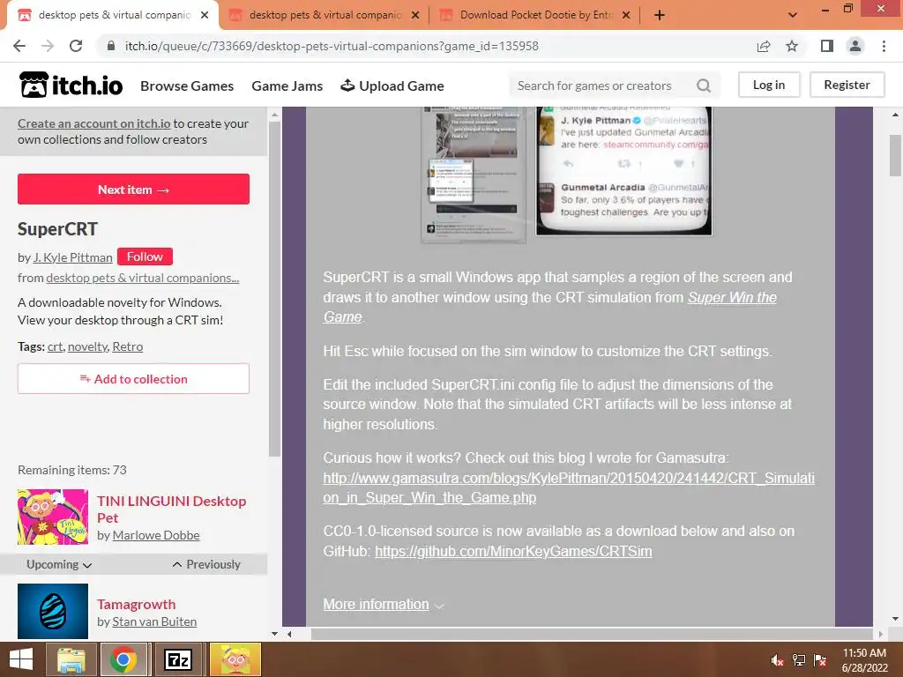
Task: Open a new browser tab
Action: click(x=660, y=15)
